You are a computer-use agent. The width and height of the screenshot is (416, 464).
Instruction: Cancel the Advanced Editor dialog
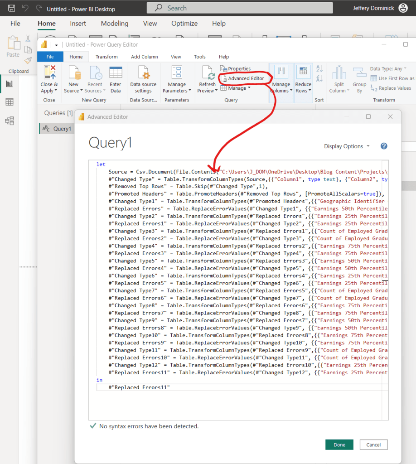(x=373, y=445)
